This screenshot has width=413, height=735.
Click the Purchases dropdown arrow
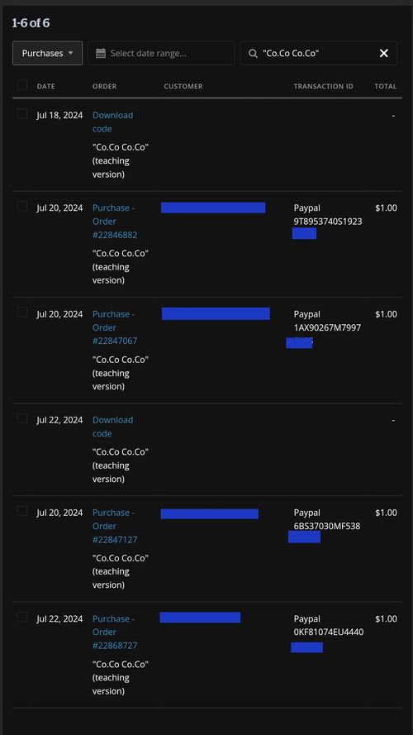click(x=71, y=53)
